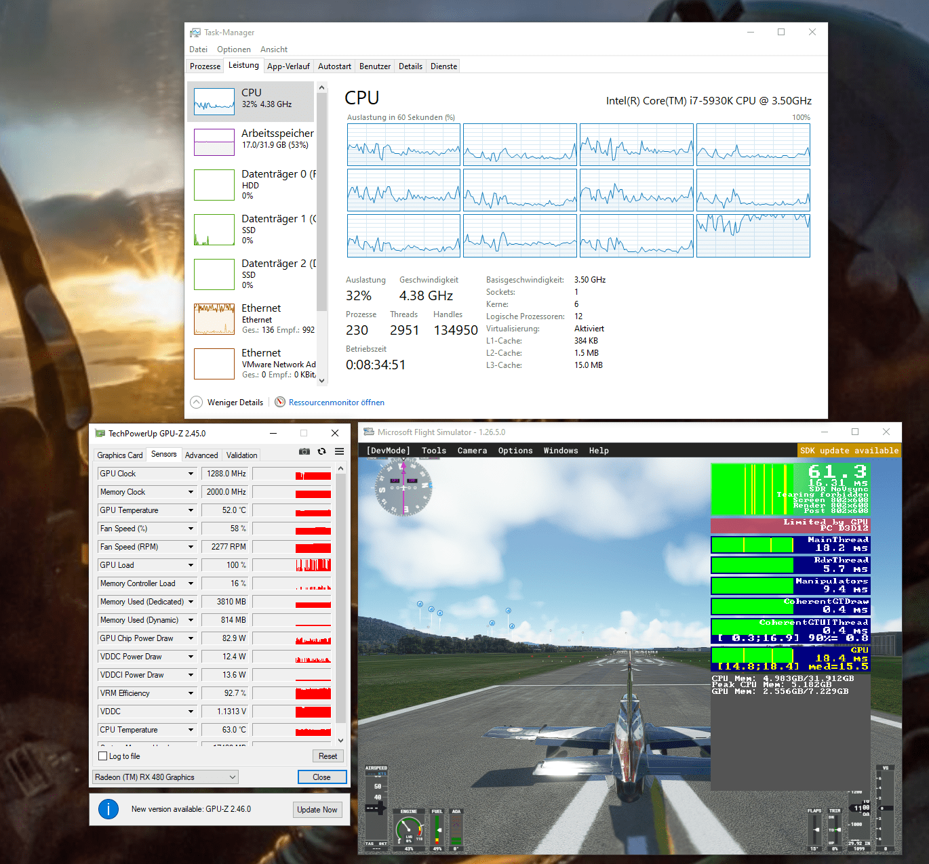Screen dimensions: 929x864
Task: Open CPU Temperature sensor dropdown
Action: [x=191, y=730]
